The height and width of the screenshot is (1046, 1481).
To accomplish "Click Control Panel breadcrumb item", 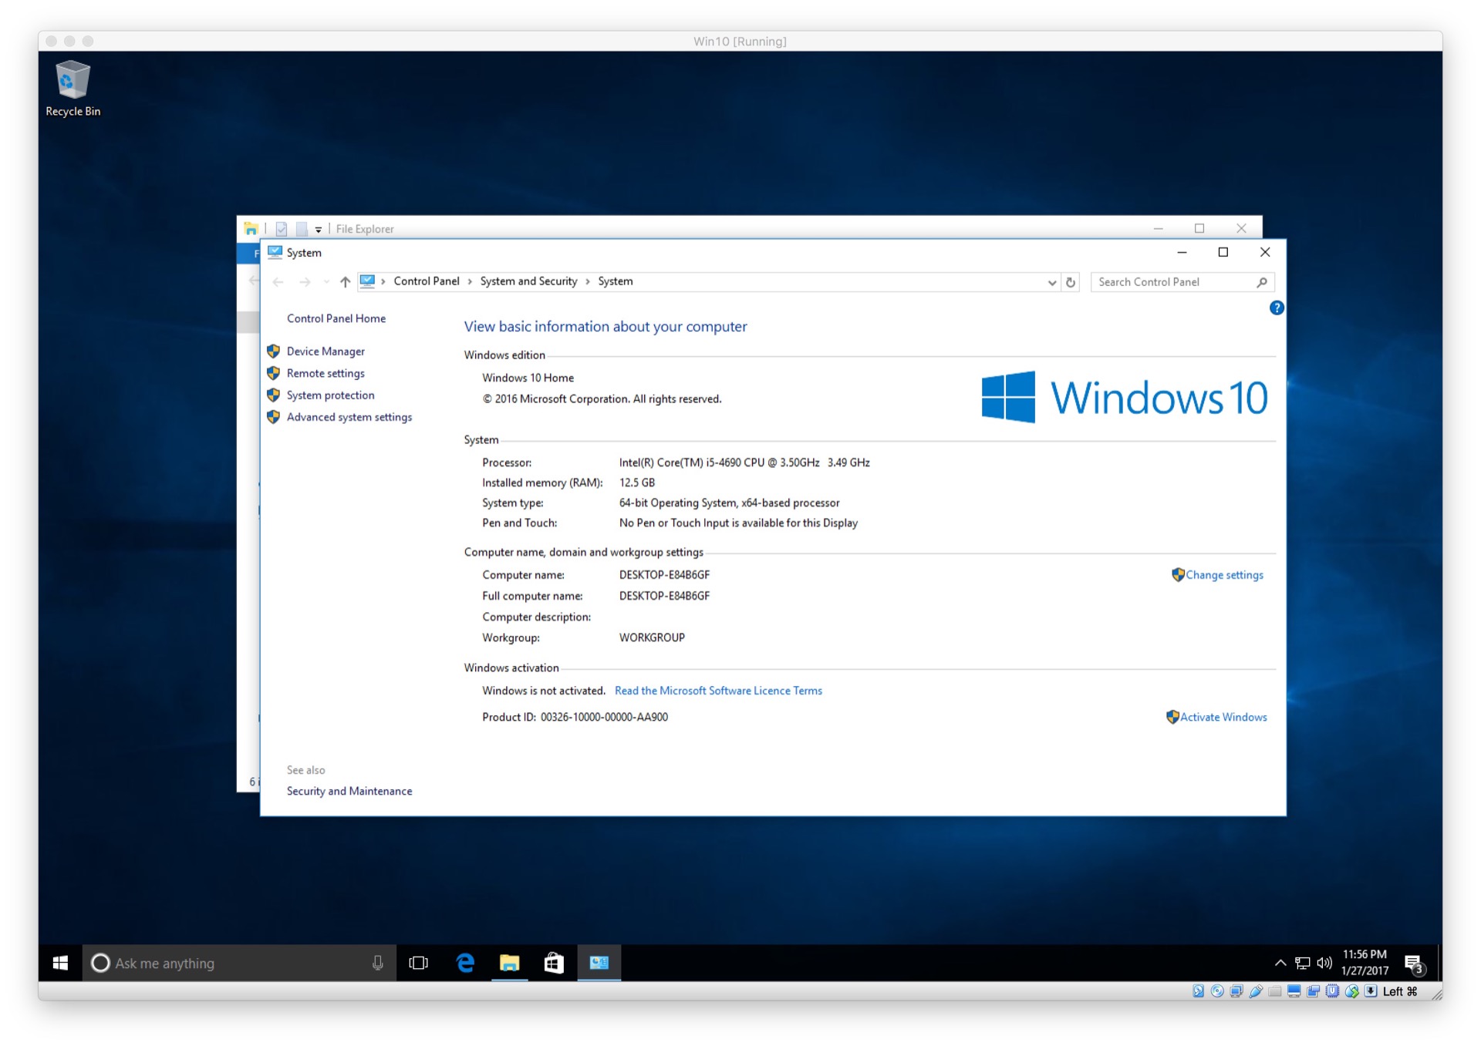I will tap(426, 281).
